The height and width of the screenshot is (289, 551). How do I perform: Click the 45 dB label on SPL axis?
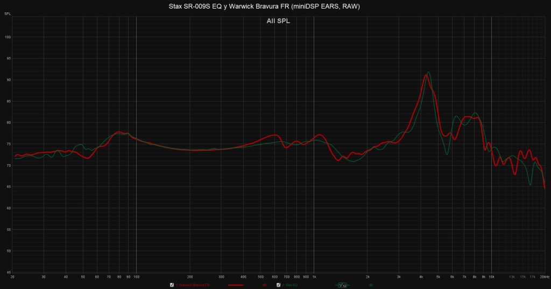pos(8,272)
